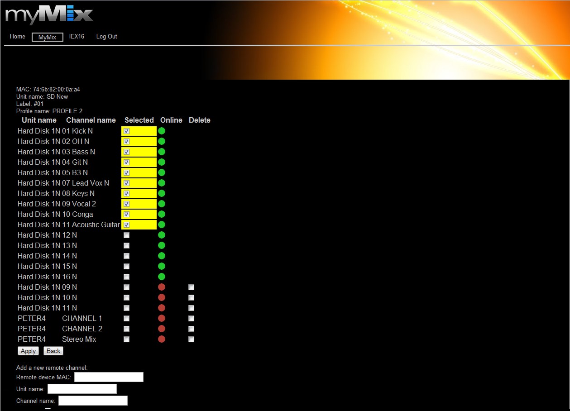Click red offline indicator for PETER4 Stereo Mix
Screen dimensions: 570x411
coord(162,339)
